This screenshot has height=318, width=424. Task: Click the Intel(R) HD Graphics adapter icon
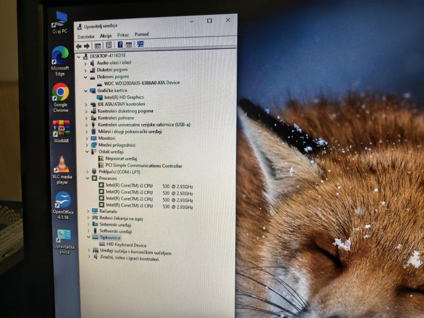(100, 97)
